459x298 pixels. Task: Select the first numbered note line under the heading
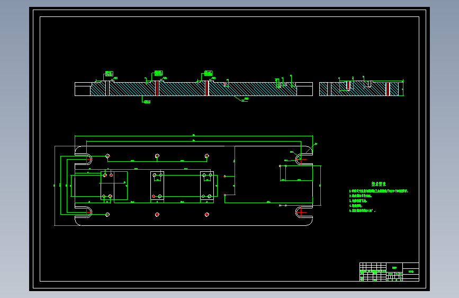click(x=379, y=191)
